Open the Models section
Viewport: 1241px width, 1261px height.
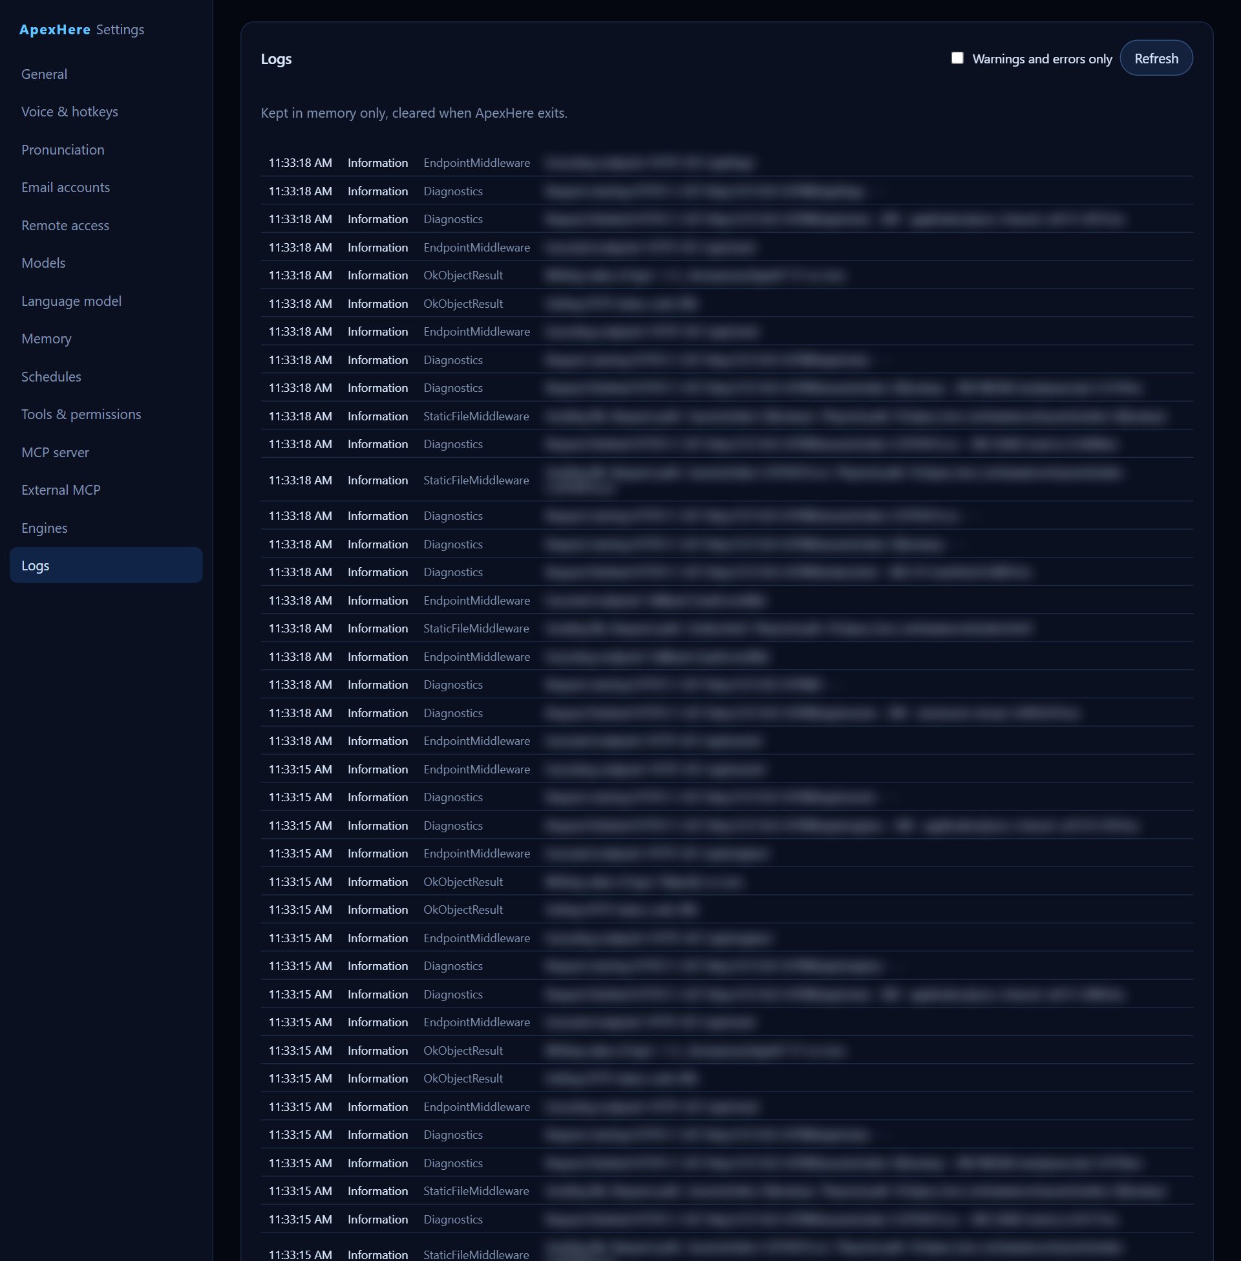tap(105, 263)
